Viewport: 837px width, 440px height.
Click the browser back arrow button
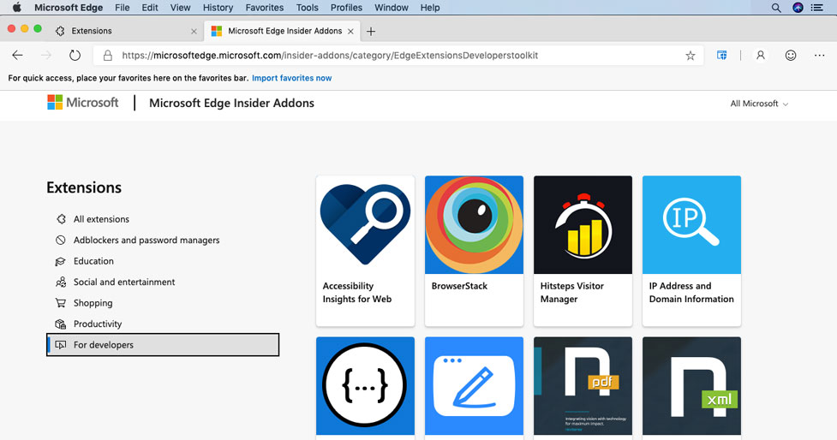point(17,56)
